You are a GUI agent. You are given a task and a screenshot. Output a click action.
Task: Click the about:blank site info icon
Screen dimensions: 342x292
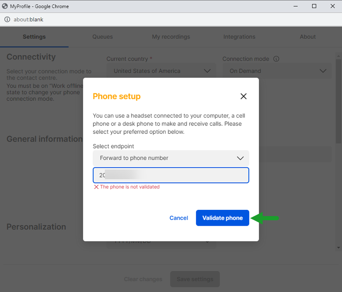coord(7,19)
